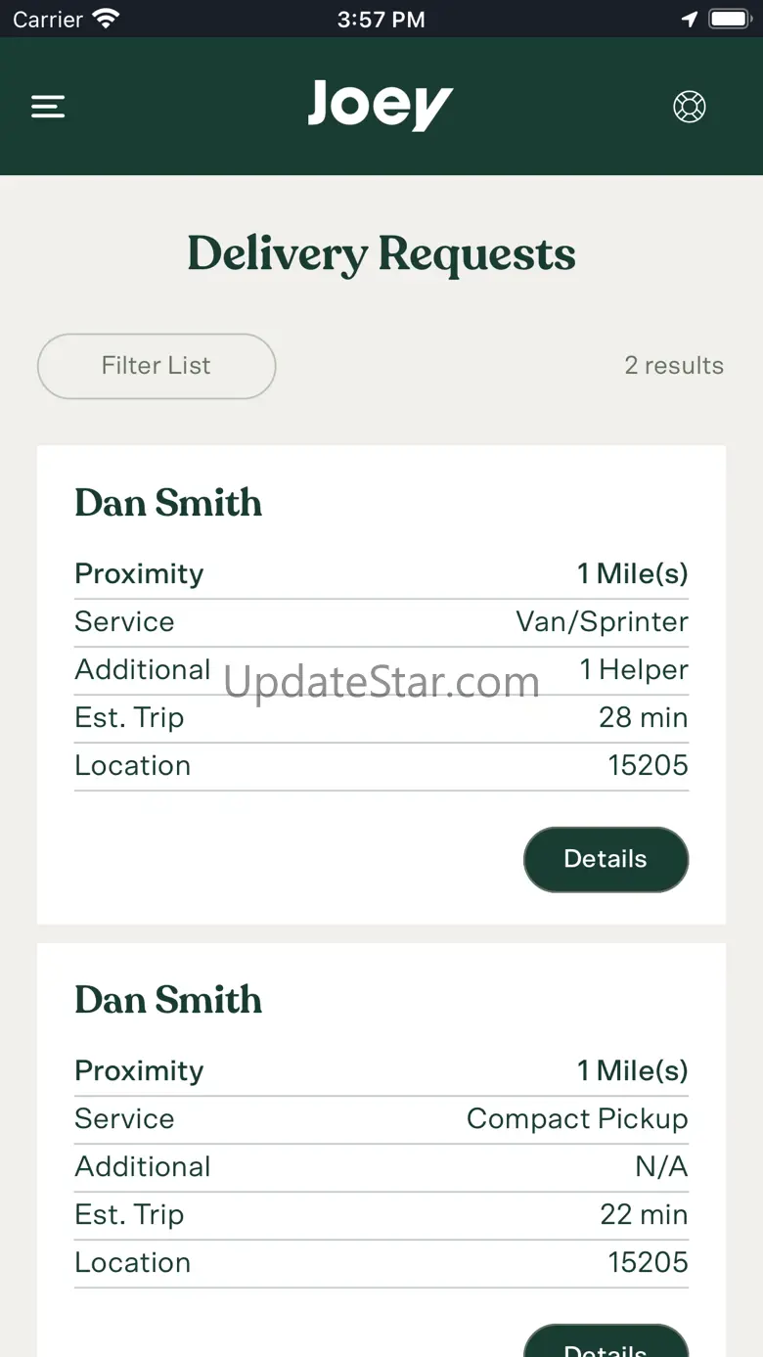The width and height of the screenshot is (763, 1357).
Task: Tap the Van/Sprinter service row
Action: pos(381,622)
